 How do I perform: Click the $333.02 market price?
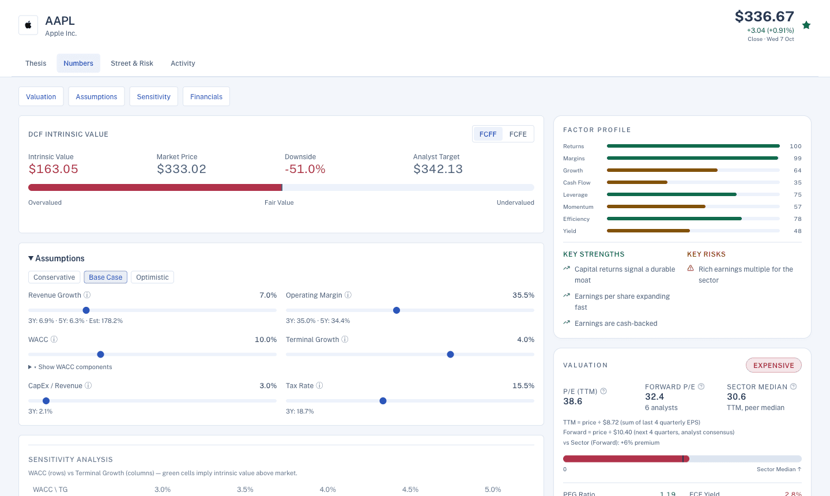tap(182, 169)
